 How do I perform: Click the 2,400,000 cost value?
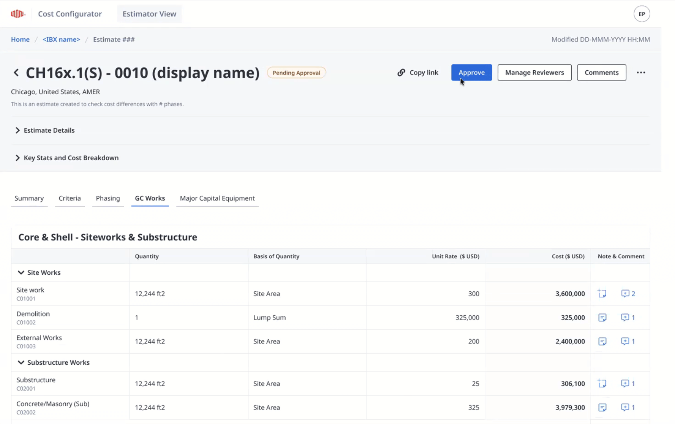[570, 342]
